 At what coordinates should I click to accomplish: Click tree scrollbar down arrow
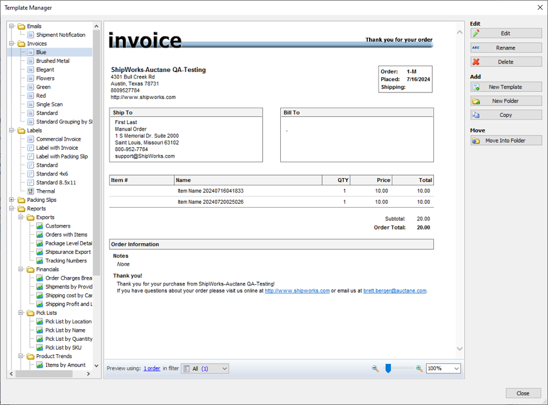(x=97, y=366)
